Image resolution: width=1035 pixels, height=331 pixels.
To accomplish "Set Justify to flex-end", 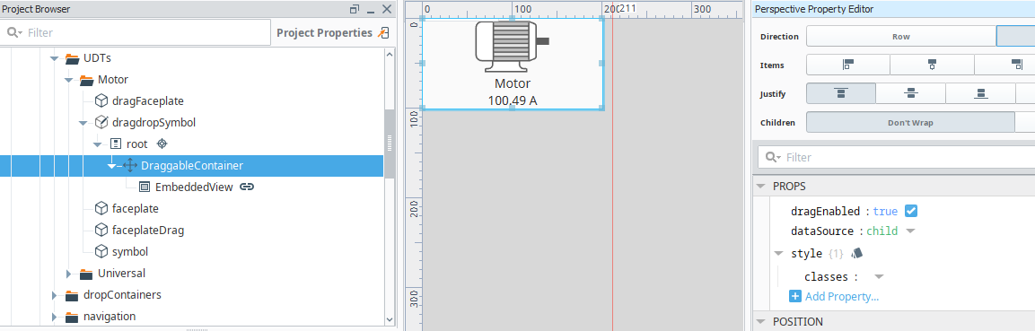I will tap(980, 93).
